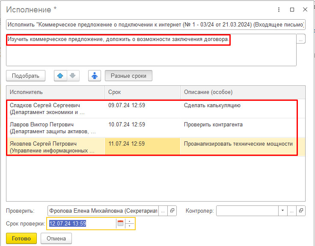Open the three-dot window options menu
315x246 pixels.
pyautogui.click(x=279, y=9)
